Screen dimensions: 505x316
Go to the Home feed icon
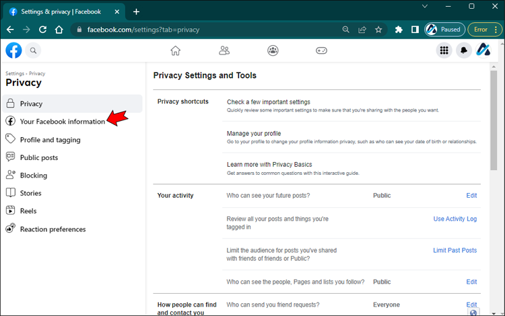(176, 50)
